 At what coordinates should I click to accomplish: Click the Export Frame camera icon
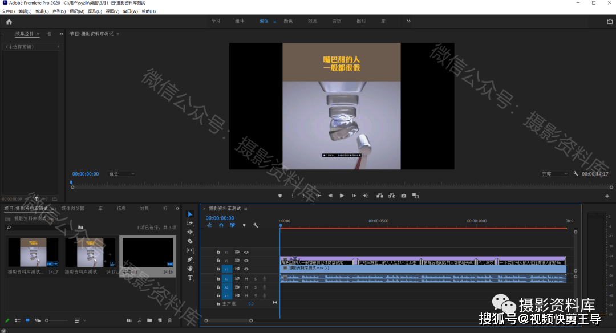pyautogui.click(x=403, y=196)
